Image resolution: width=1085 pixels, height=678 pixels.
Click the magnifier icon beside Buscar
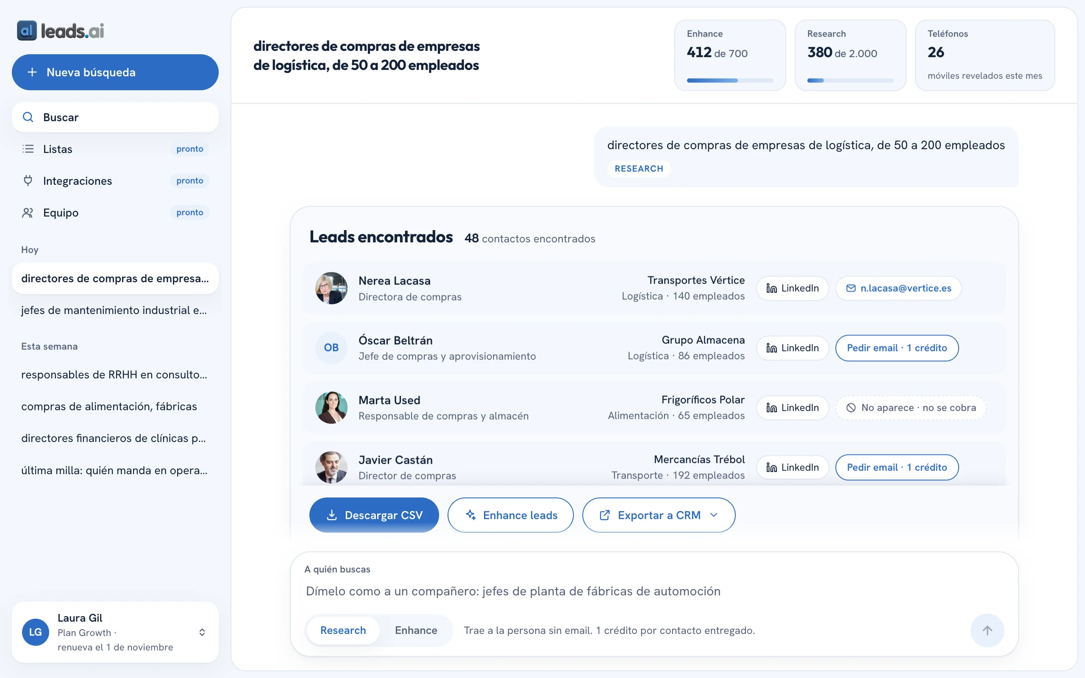tap(28, 117)
